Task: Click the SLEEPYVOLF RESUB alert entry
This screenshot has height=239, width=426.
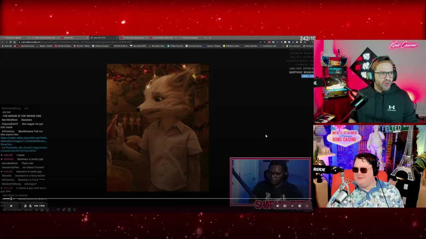Action: (x=301, y=72)
